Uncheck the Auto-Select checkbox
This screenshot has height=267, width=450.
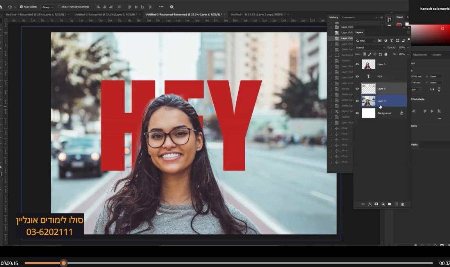click(x=21, y=7)
